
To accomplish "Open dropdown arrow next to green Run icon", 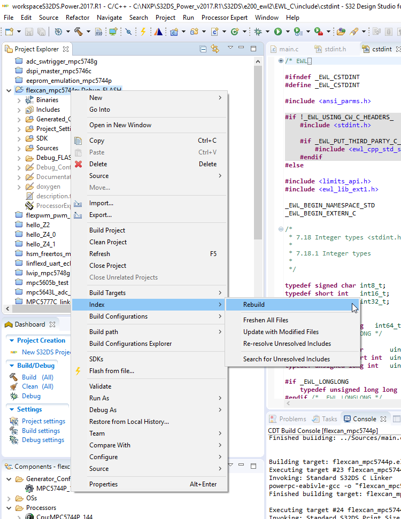I will point(288,32).
